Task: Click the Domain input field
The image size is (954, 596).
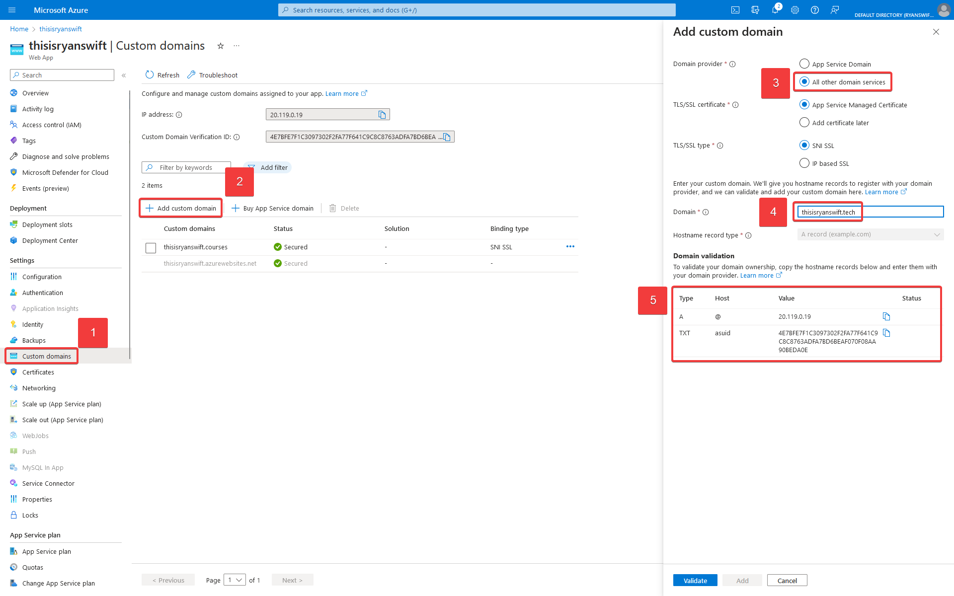Action: tap(871, 212)
